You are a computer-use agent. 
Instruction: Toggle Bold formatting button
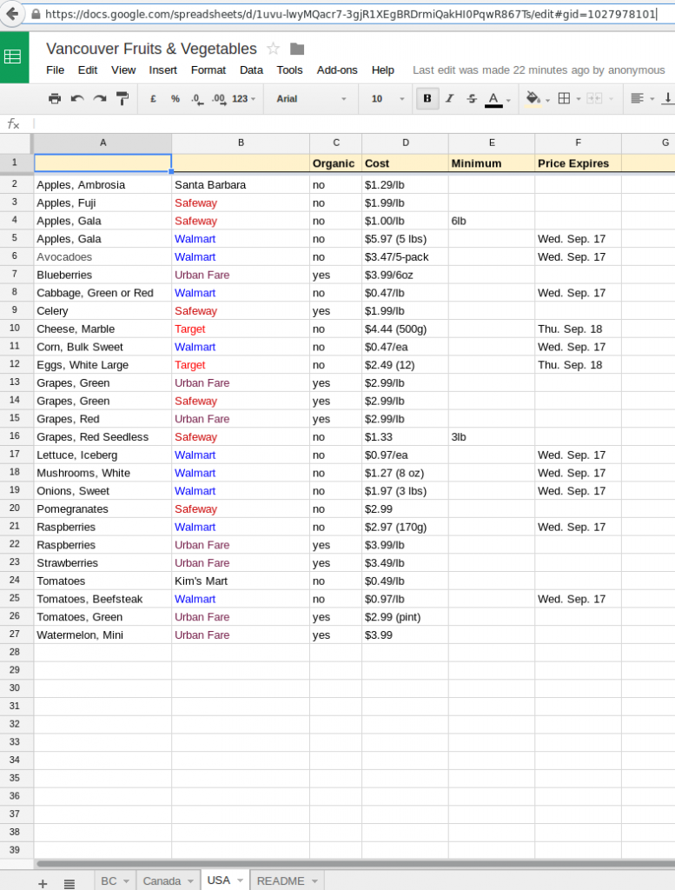(427, 99)
